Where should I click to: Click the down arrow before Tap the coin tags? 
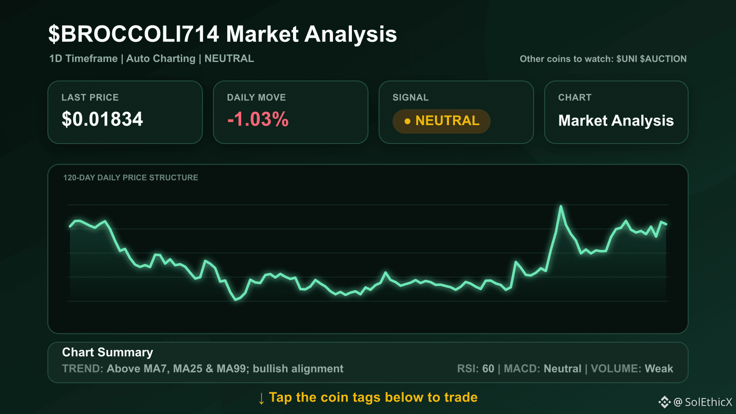pos(261,398)
